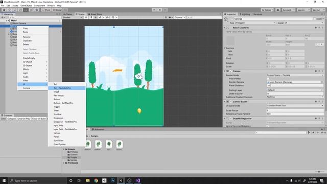Open Canvas component preset settings icon
This screenshot has width=327, height=184.
click(319, 71)
